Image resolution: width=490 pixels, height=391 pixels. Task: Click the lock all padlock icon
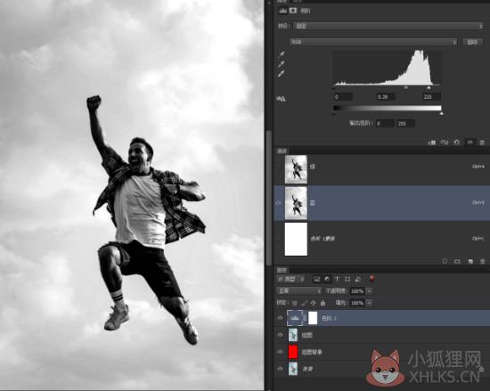pyautogui.click(x=323, y=303)
